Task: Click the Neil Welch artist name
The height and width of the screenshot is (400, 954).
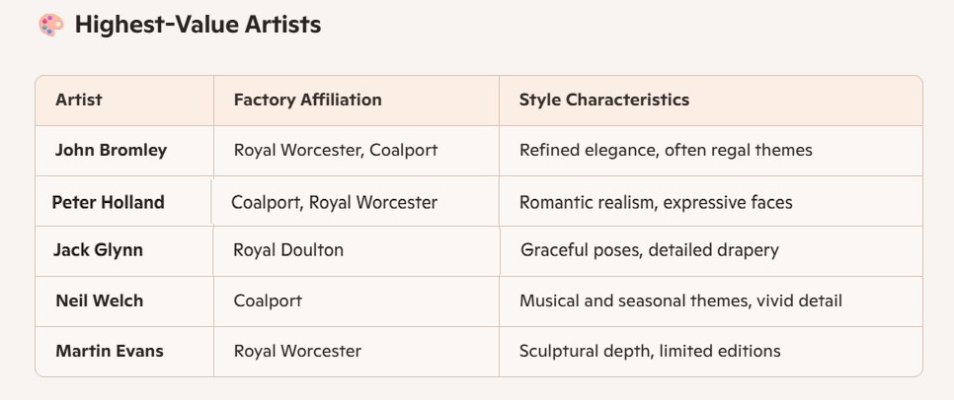Action: [x=99, y=300]
